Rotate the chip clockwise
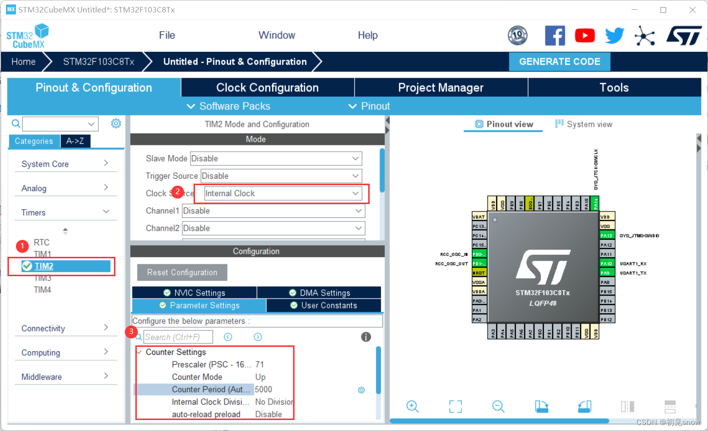 [541, 406]
